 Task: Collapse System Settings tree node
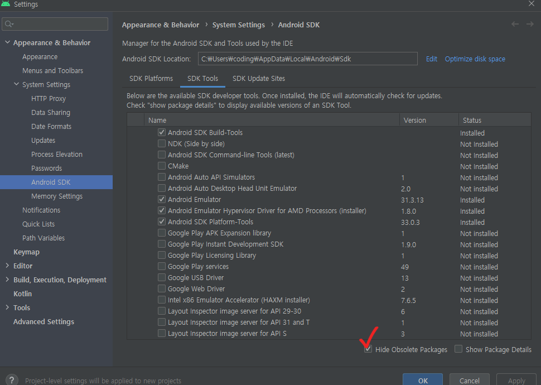(16, 84)
